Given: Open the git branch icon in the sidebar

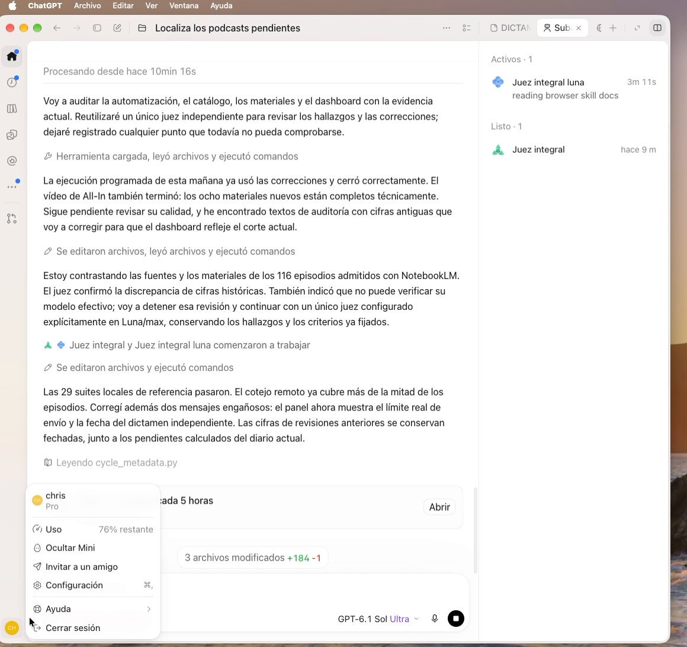Looking at the screenshot, I should point(12,218).
